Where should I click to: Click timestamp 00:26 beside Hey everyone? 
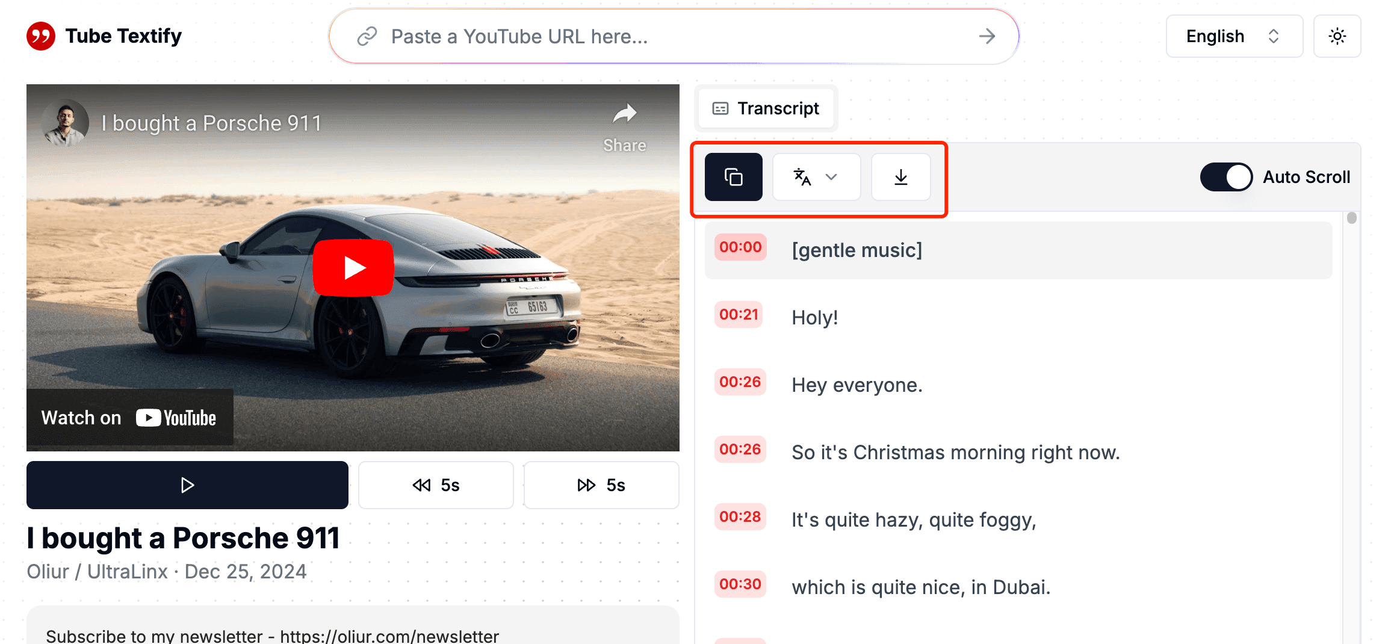click(740, 382)
